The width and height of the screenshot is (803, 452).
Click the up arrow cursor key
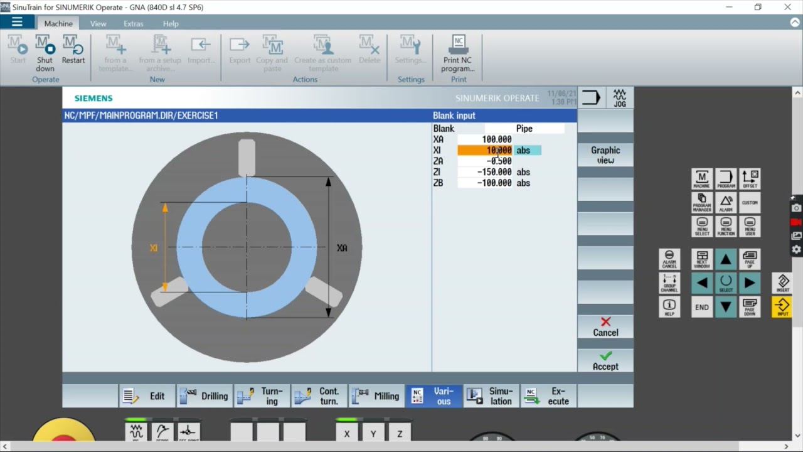726,259
